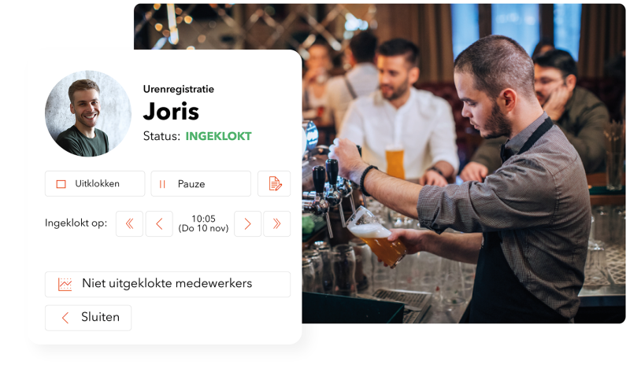Click the square stop icon in Uitklokken
The height and width of the screenshot is (376, 630).
[x=61, y=184]
